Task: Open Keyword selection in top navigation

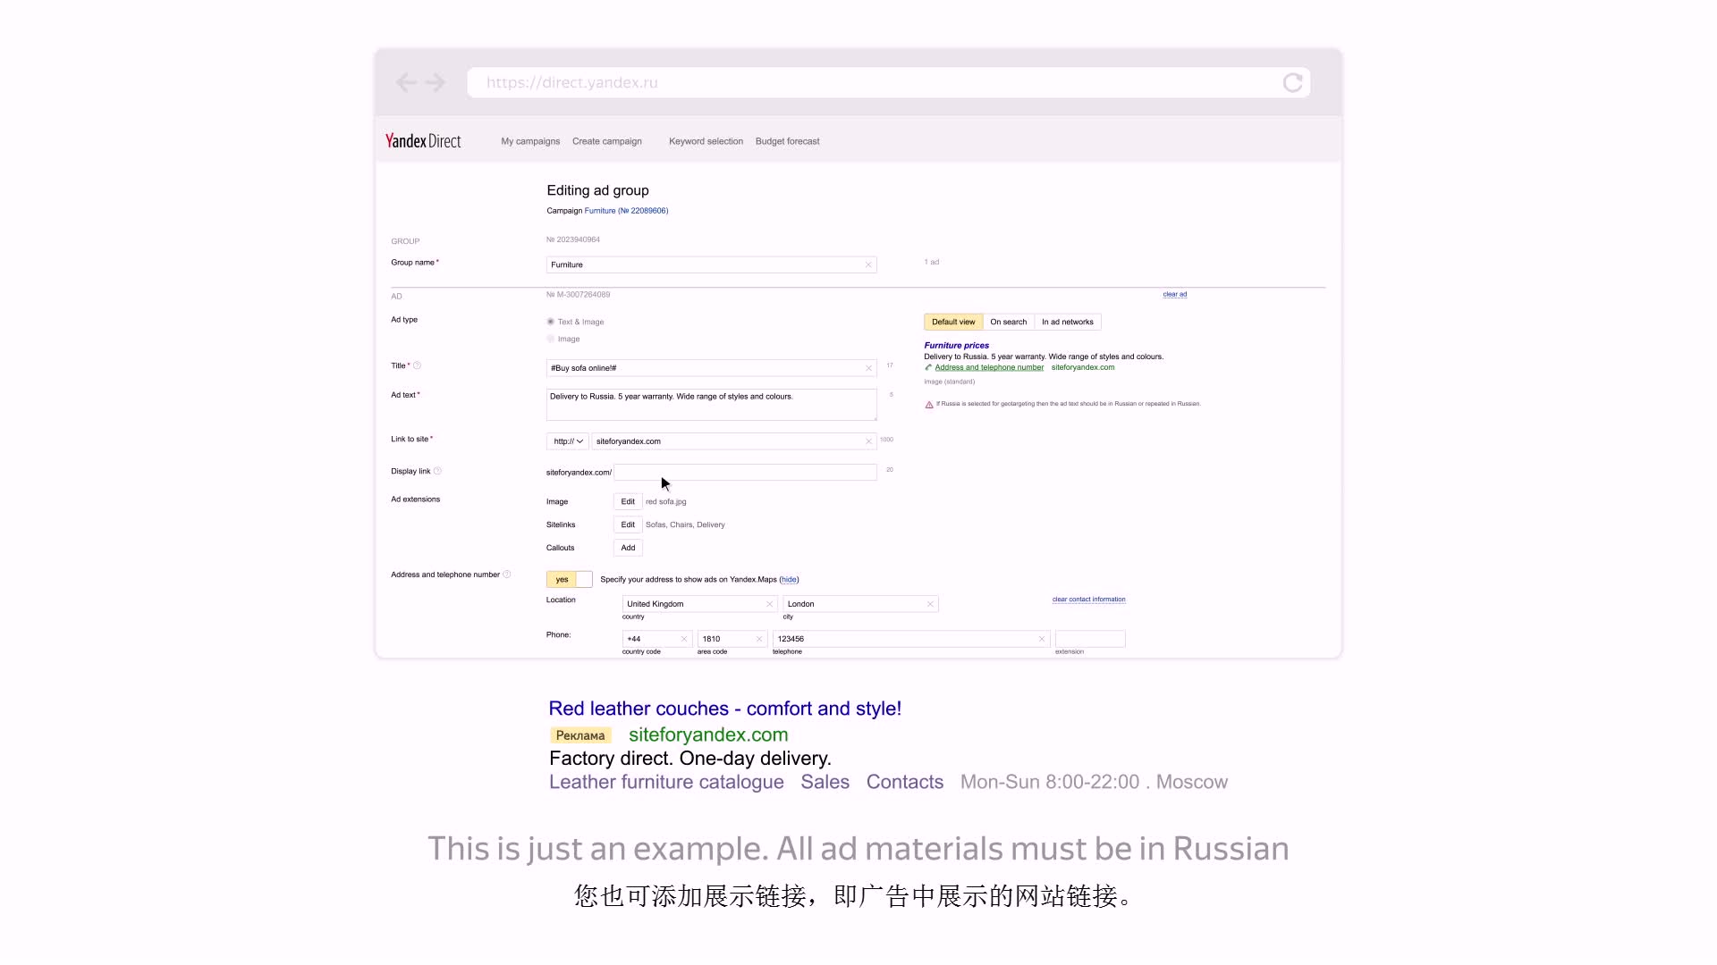Action: [706, 141]
